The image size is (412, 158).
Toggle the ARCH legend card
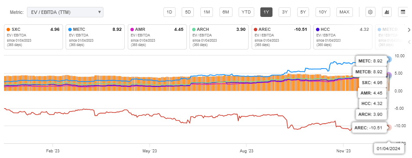219,37
